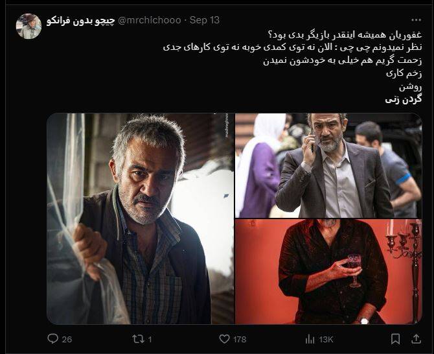
Task: Click the 26 replies count
Action: click(x=67, y=339)
